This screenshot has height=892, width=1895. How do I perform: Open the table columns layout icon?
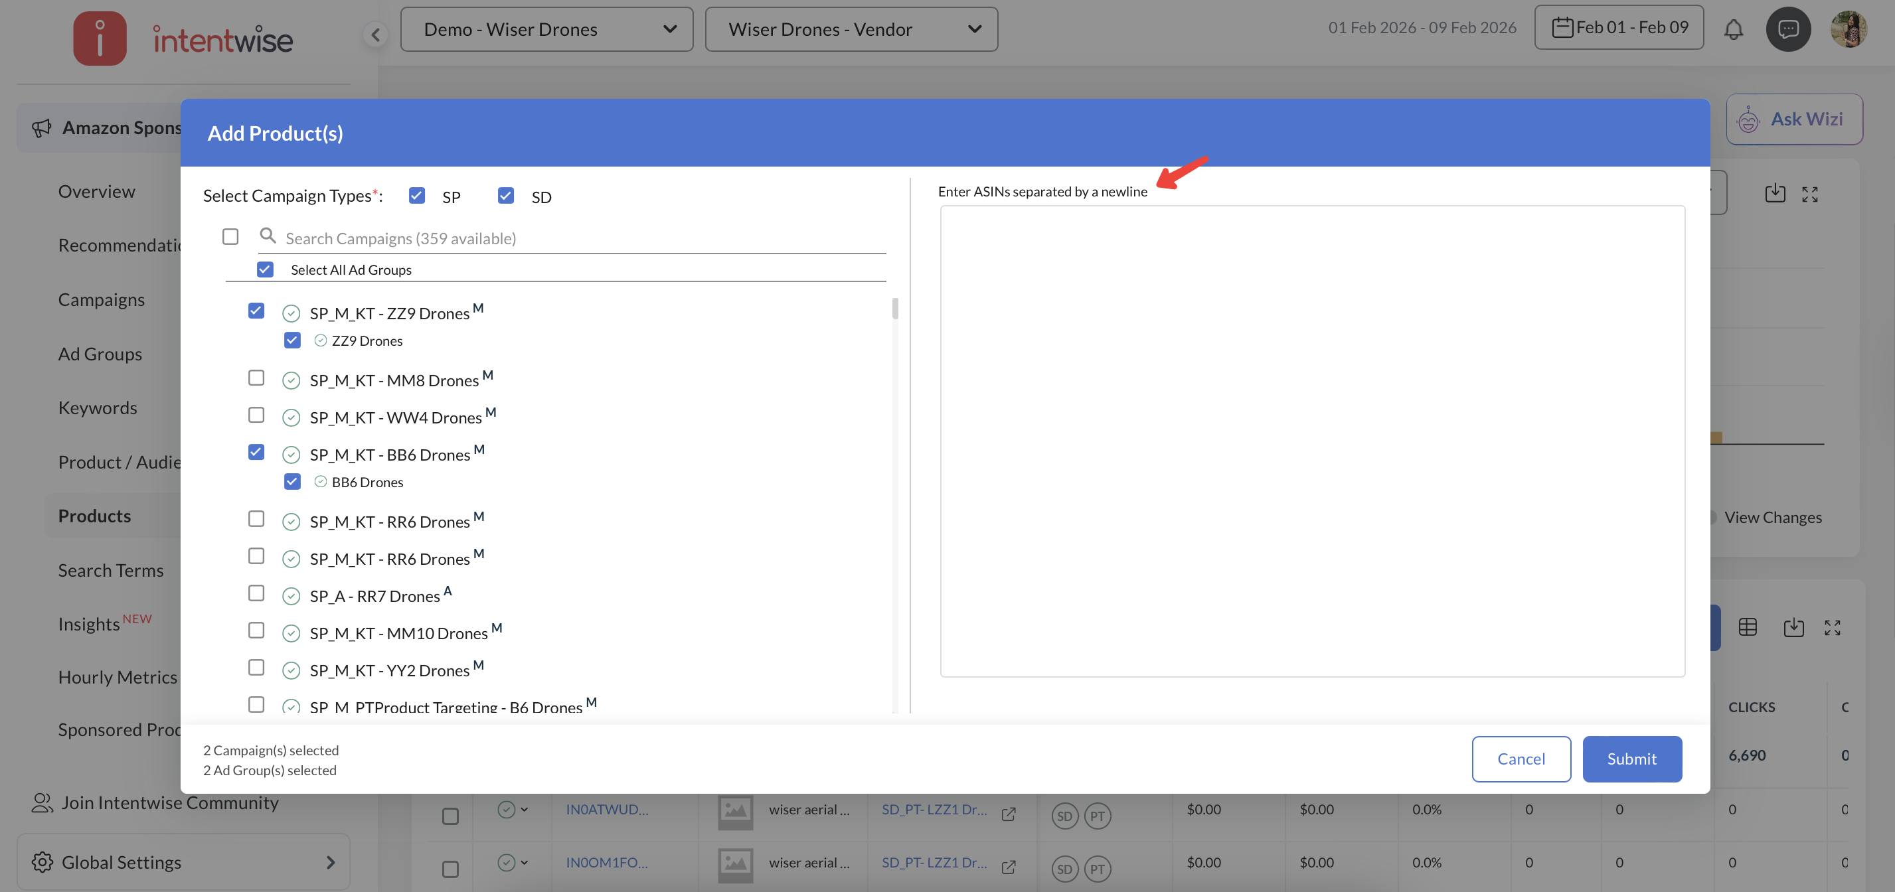tap(1747, 627)
